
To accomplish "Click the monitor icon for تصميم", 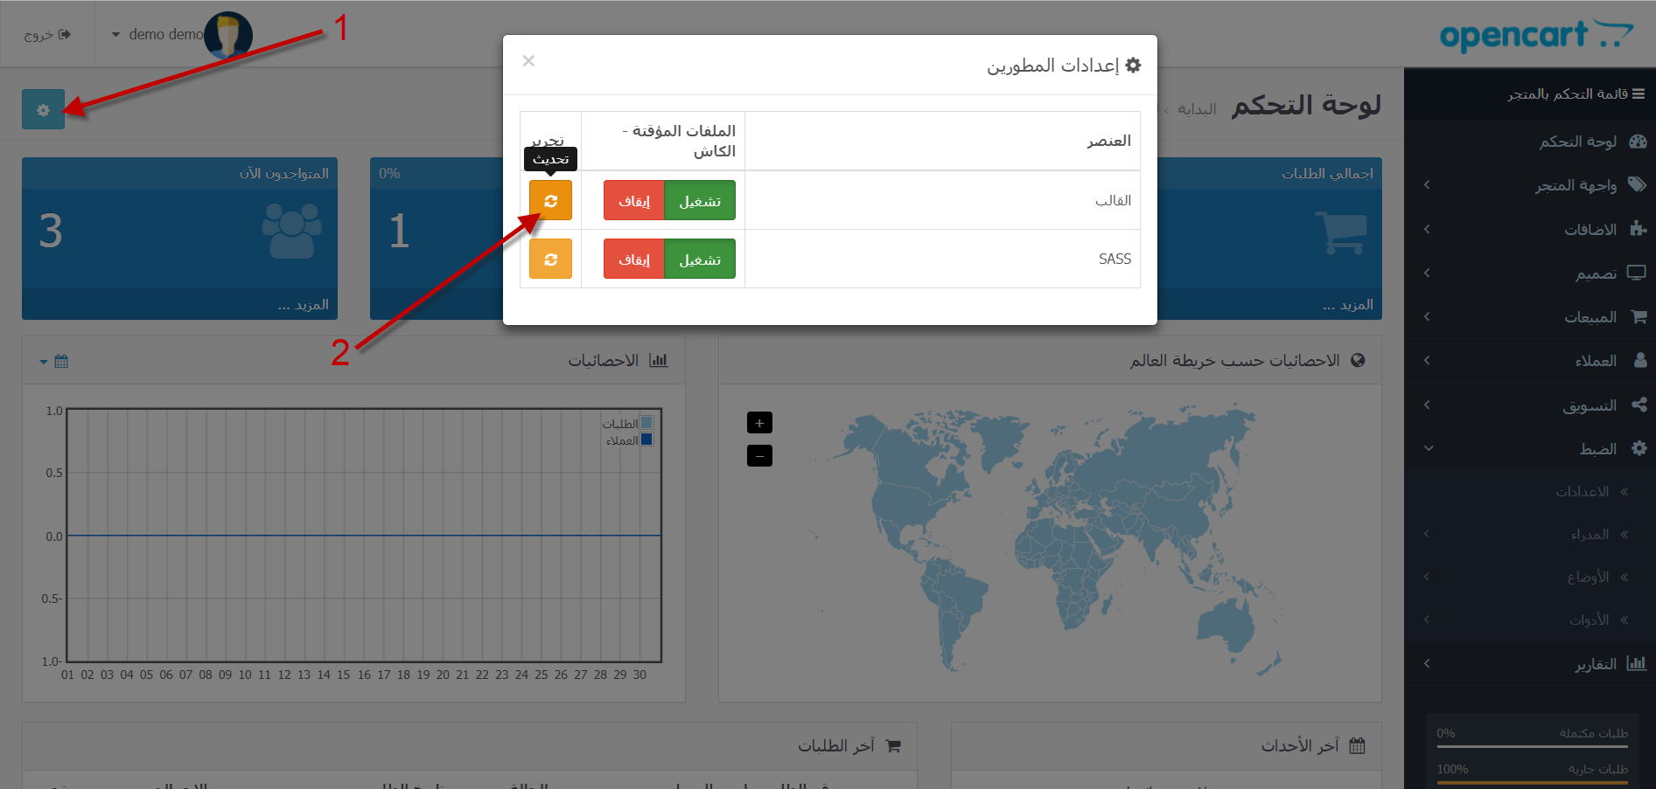I will pyautogui.click(x=1637, y=273).
